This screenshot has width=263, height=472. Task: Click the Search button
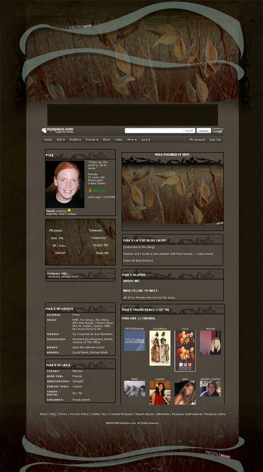click(x=204, y=131)
